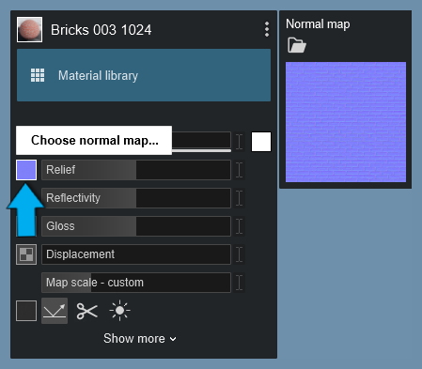This screenshot has width=422, height=369.
Task: Click the Normal map panel title
Action: 318,24
